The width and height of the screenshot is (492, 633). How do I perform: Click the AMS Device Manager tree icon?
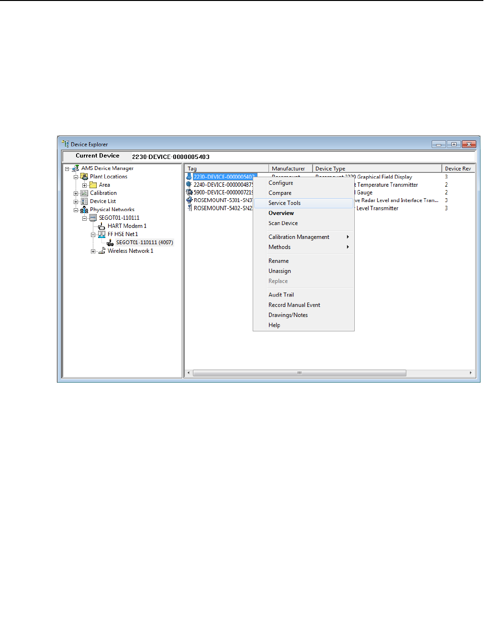76,169
